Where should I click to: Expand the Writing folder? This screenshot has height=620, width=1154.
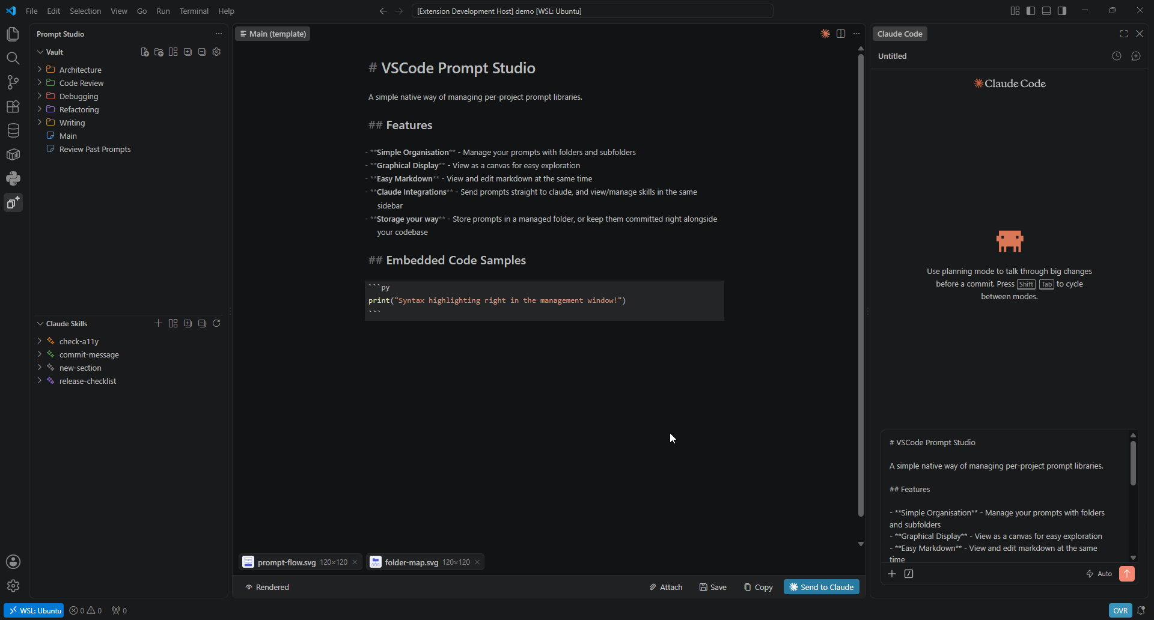[40, 123]
